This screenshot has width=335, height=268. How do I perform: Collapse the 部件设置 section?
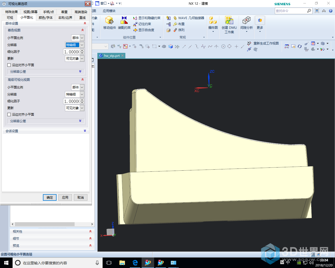pos(46,24)
